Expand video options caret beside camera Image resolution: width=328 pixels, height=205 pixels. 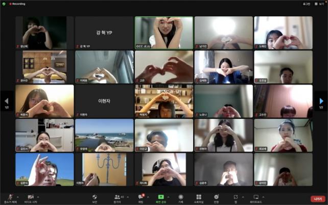tap(39, 196)
